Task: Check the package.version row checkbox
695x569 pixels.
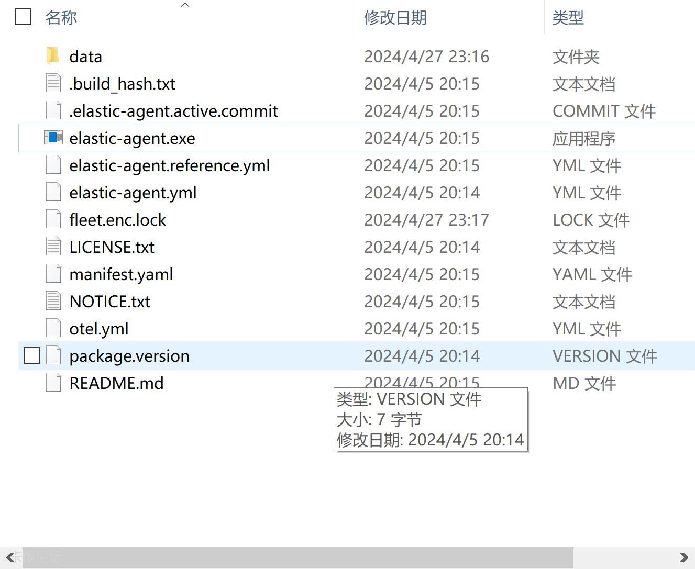Action: (32, 355)
